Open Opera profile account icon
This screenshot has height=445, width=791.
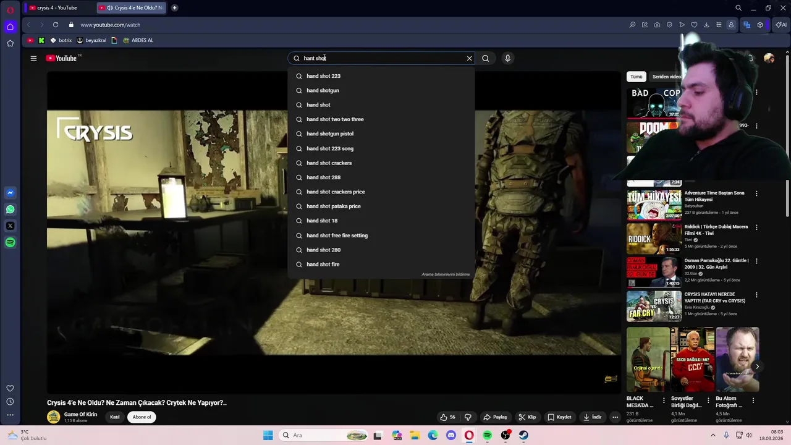(731, 25)
